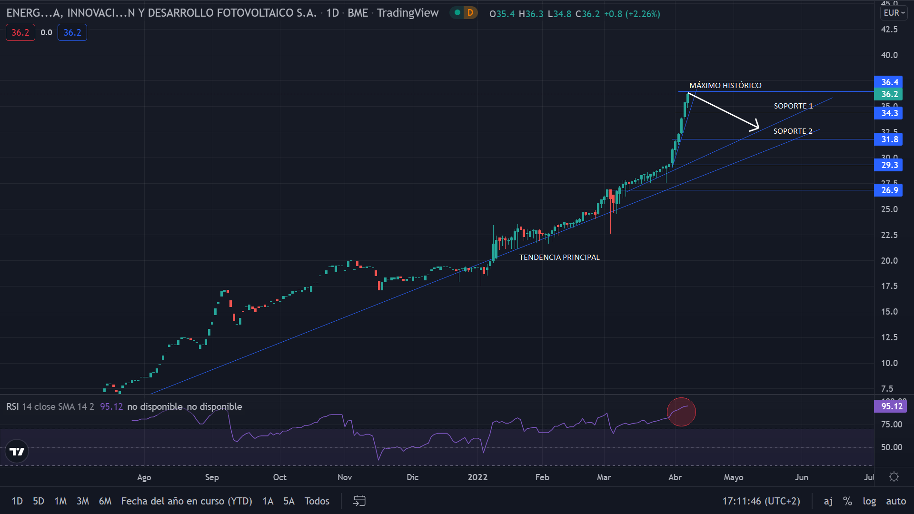Click the red 36.2 sell button
Viewport: 914px width, 514px height.
click(x=20, y=32)
